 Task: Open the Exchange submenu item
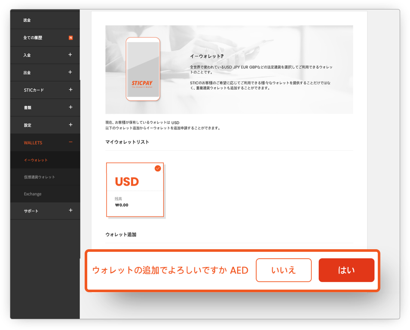(x=45, y=194)
